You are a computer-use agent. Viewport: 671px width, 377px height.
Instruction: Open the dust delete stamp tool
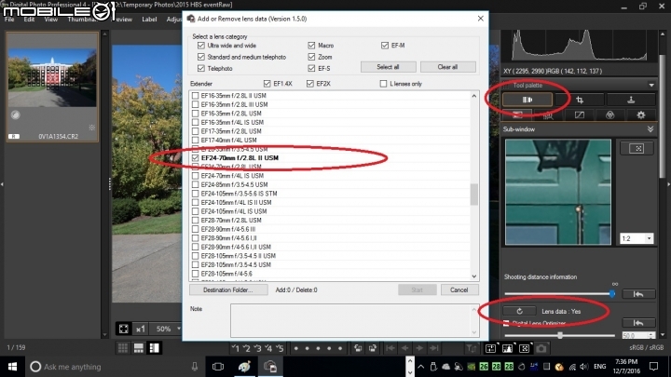631,100
